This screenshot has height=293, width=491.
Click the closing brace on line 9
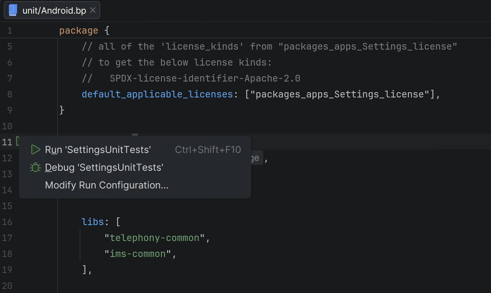pyautogui.click(x=62, y=110)
